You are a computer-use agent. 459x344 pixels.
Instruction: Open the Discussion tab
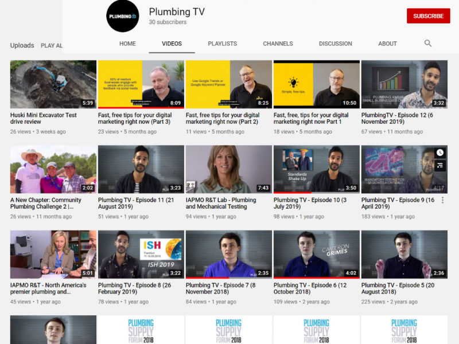[336, 44]
